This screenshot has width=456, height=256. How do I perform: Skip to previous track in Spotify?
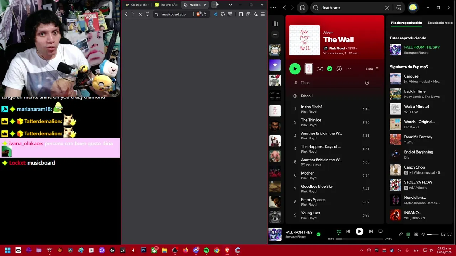click(x=348, y=231)
